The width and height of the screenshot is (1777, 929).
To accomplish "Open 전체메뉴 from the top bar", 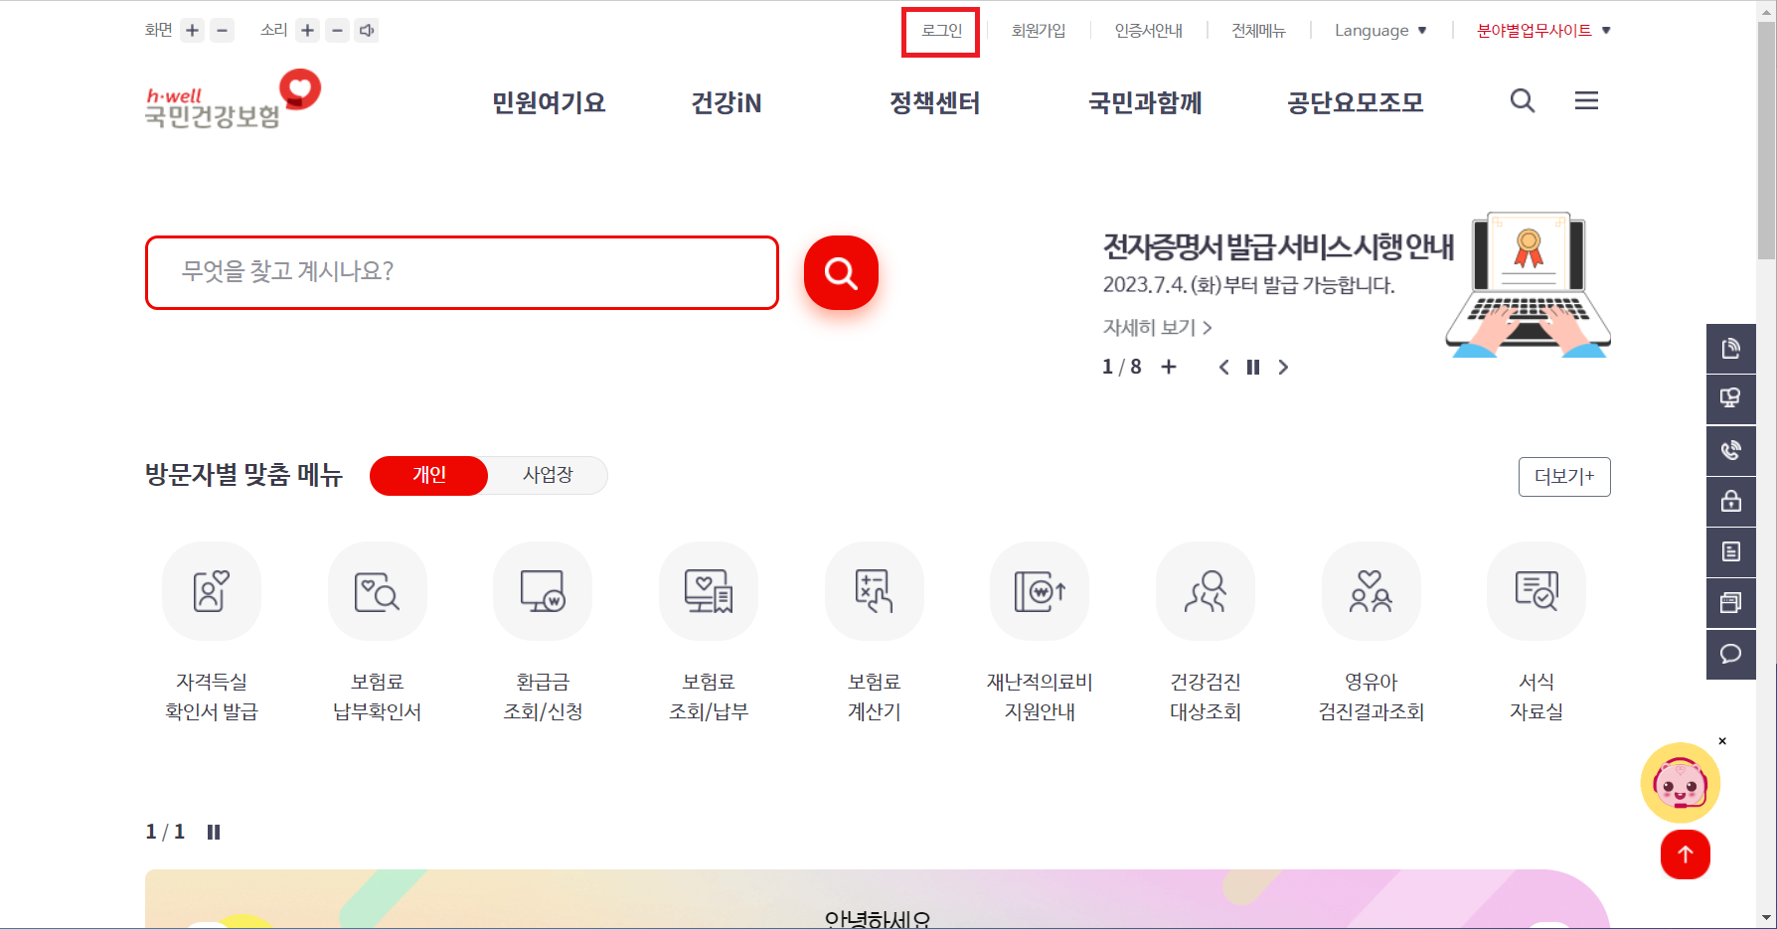I will 1258,31.
